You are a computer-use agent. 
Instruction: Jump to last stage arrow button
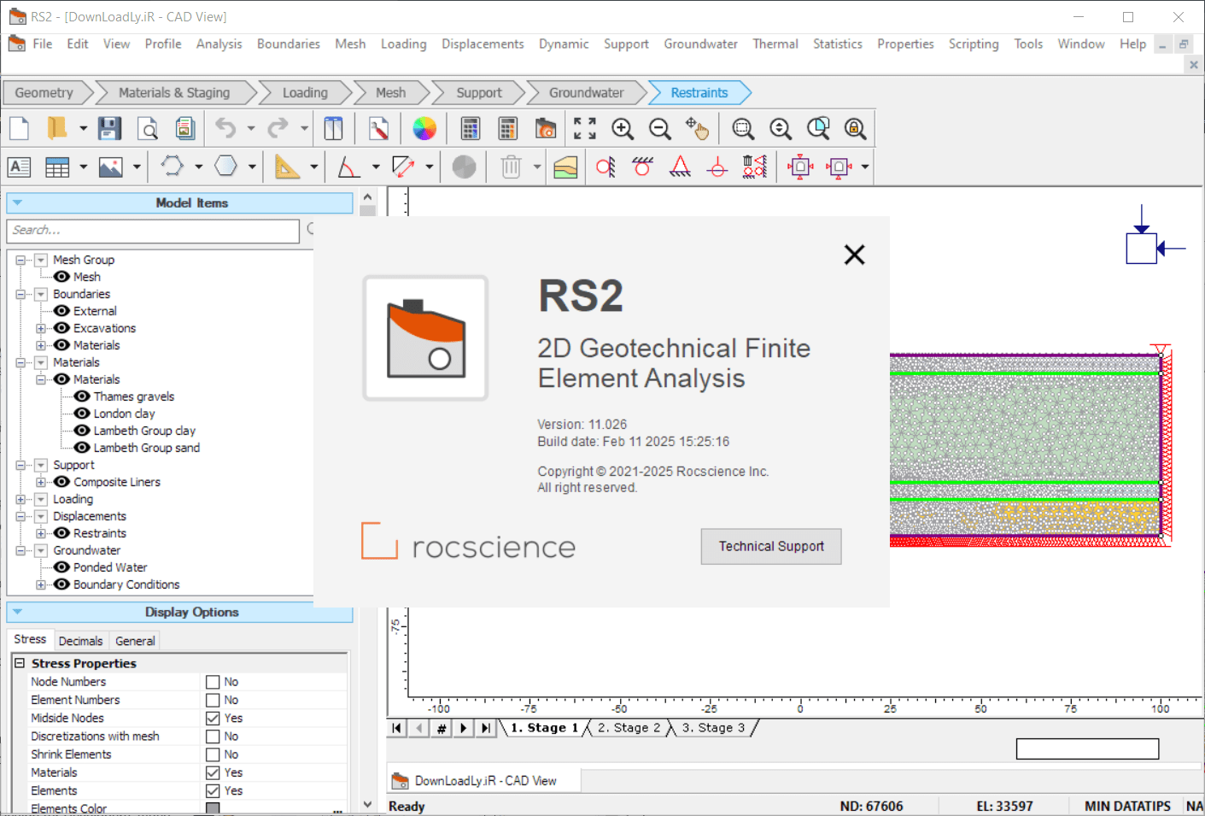click(x=485, y=728)
